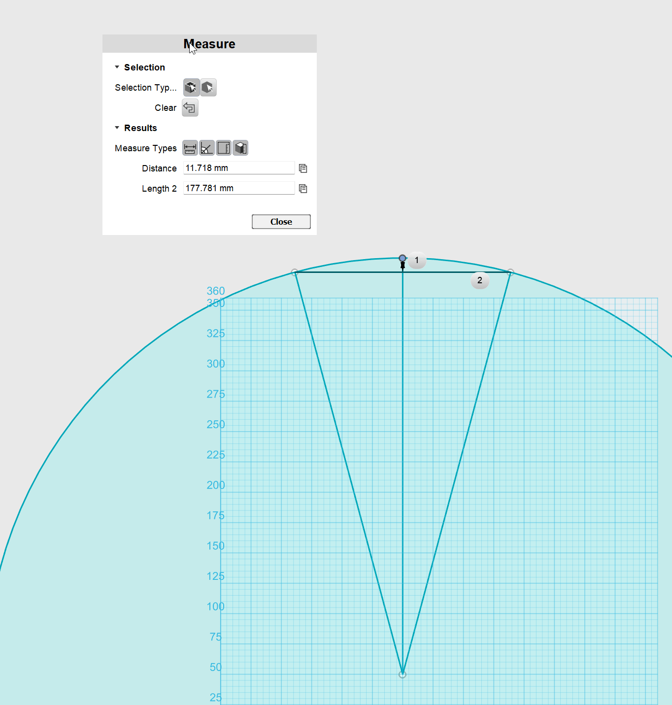This screenshot has height=705, width=672.
Task: Choose the volume measure type icon
Action: [x=240, y=148]
